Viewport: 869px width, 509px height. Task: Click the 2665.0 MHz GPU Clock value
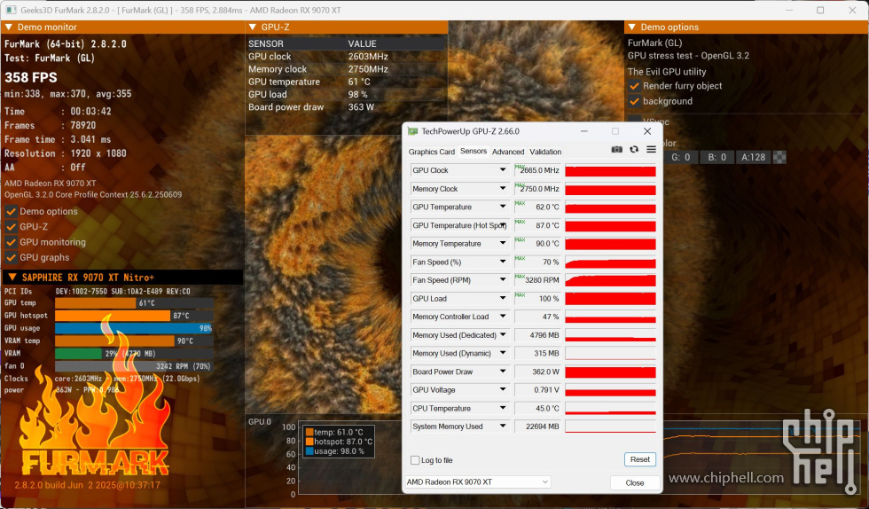tap(537, 170)
